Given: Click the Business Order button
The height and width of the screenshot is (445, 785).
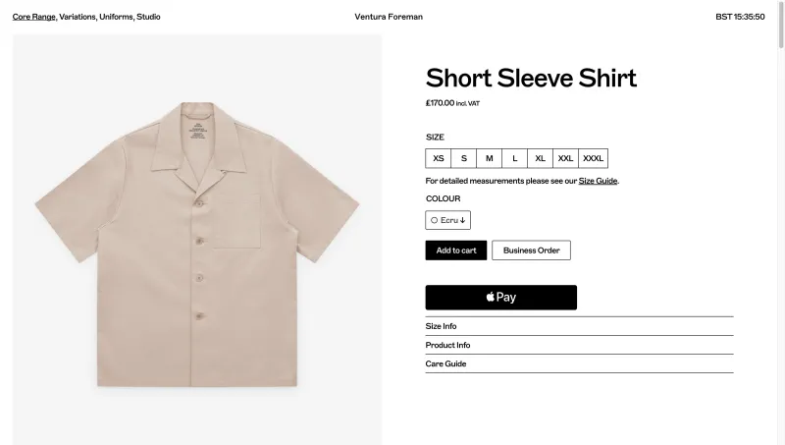Looking at the screenshot, I should (x=531, y=250).
